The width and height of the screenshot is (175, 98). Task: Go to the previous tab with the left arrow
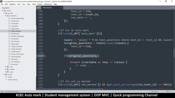point(38,8)
